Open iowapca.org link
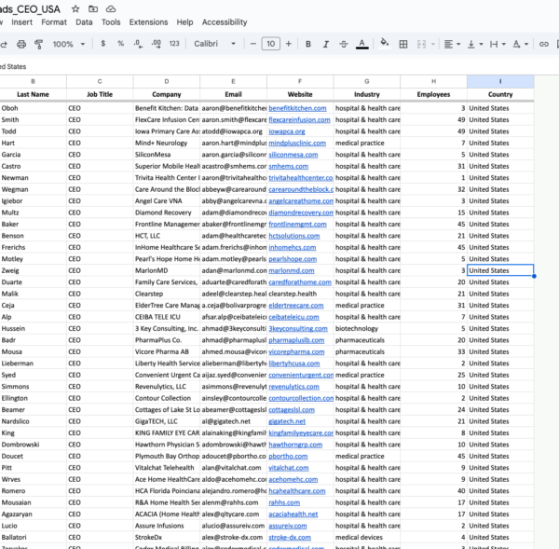 coord(287,131)
